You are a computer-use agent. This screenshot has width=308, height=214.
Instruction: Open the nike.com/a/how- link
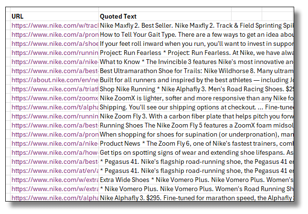pyautogui.click(x=55, y=152)
